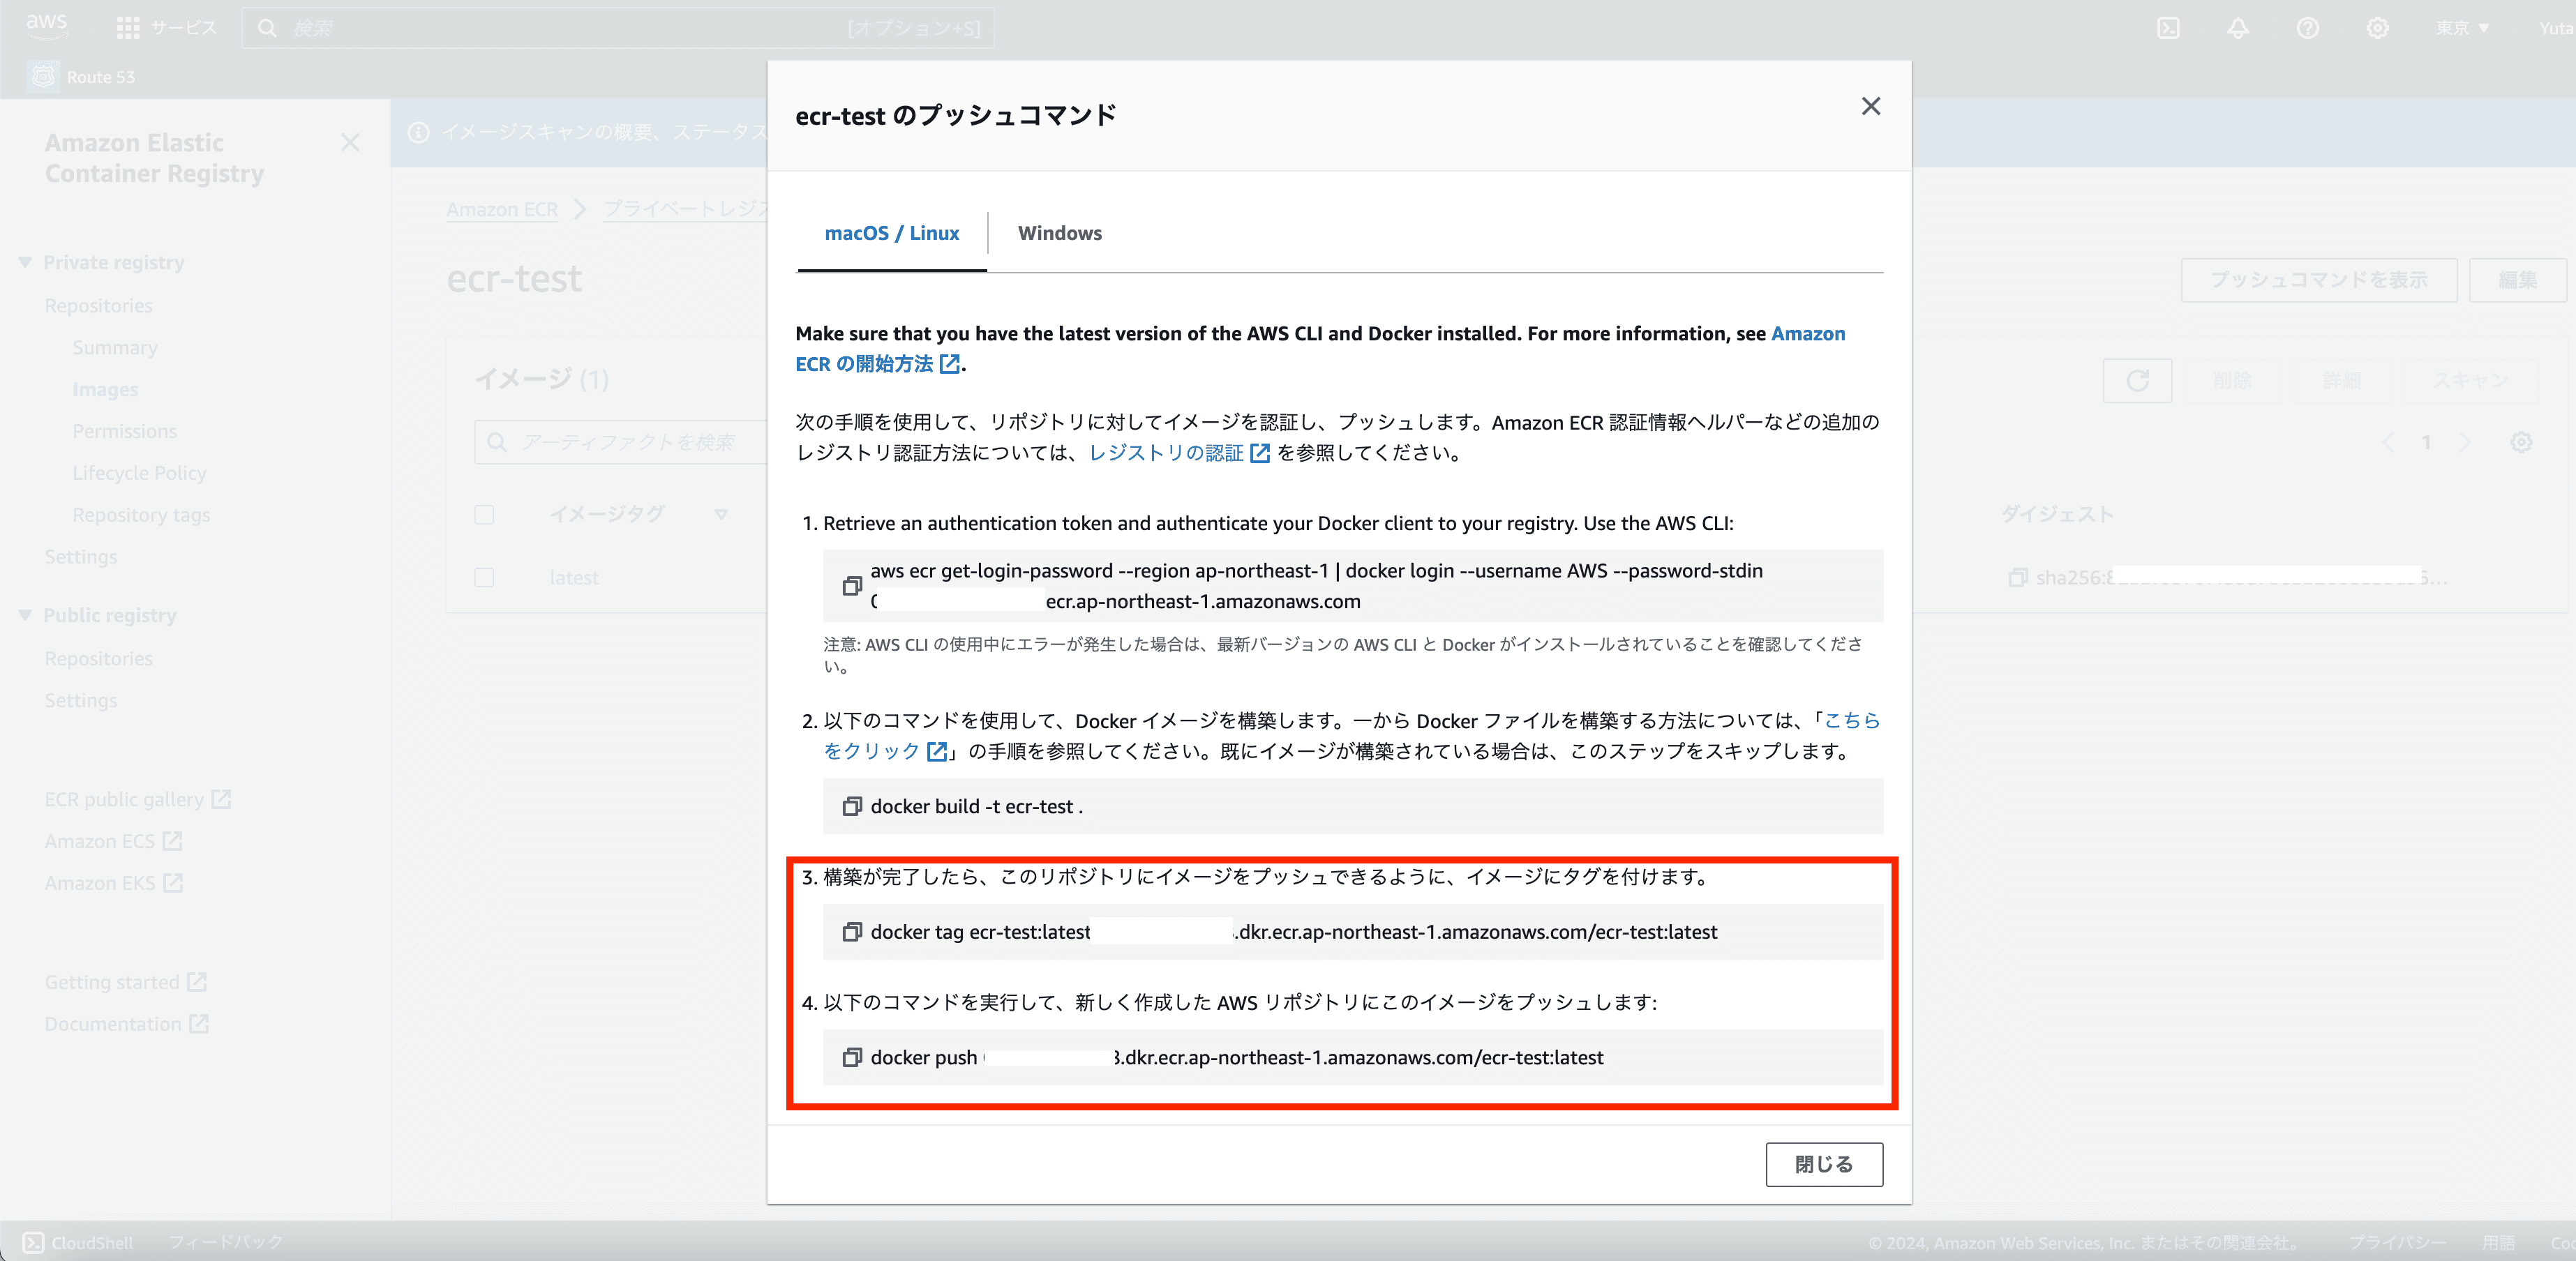The image size is (2576, 1261).
Task: Open the Amazon EKS external link
Action: click(113, 884)
